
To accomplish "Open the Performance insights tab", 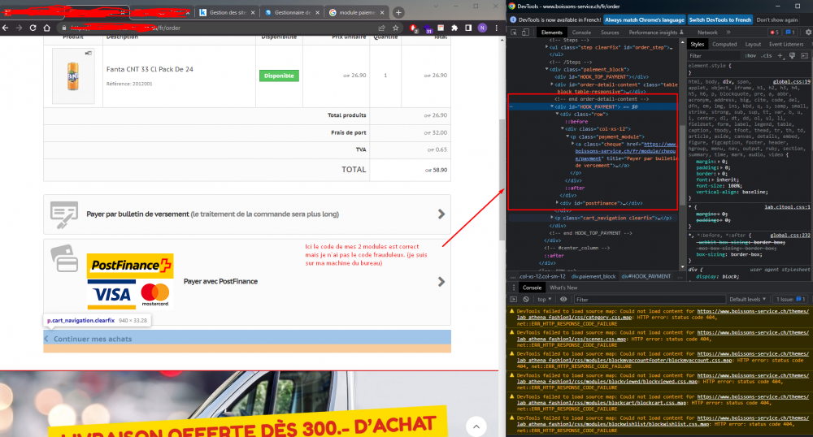I will pyautogui.click(x=656, y=32).
